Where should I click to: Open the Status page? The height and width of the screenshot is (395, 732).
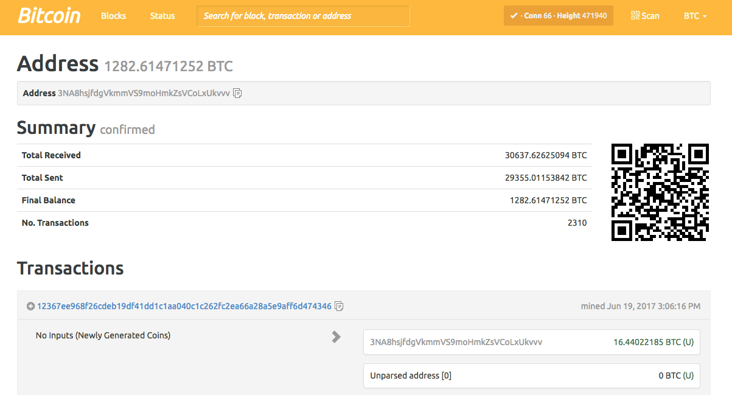click(x=162, y=16)
